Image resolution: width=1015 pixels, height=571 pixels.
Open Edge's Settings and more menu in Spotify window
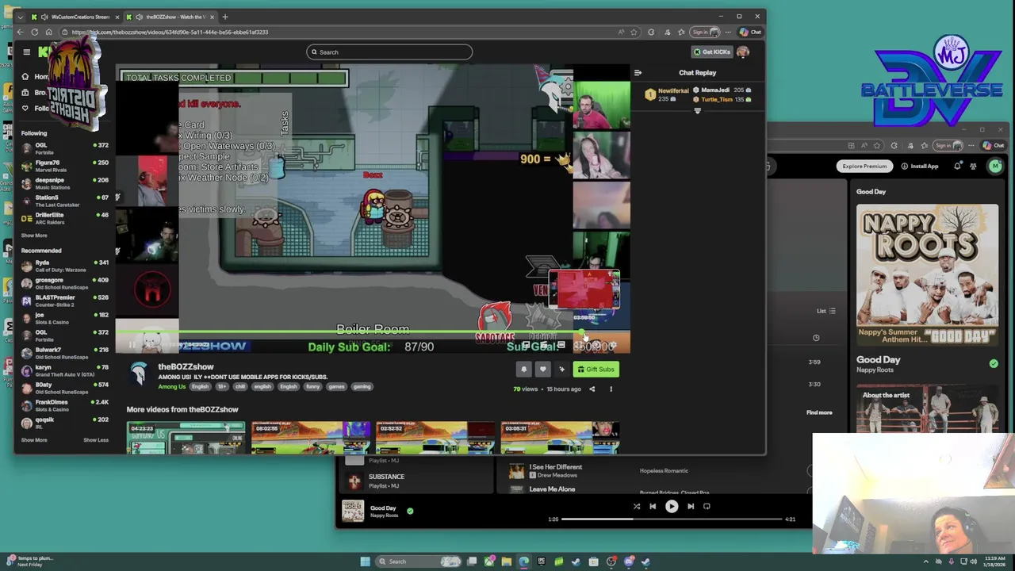pos(972,145)
